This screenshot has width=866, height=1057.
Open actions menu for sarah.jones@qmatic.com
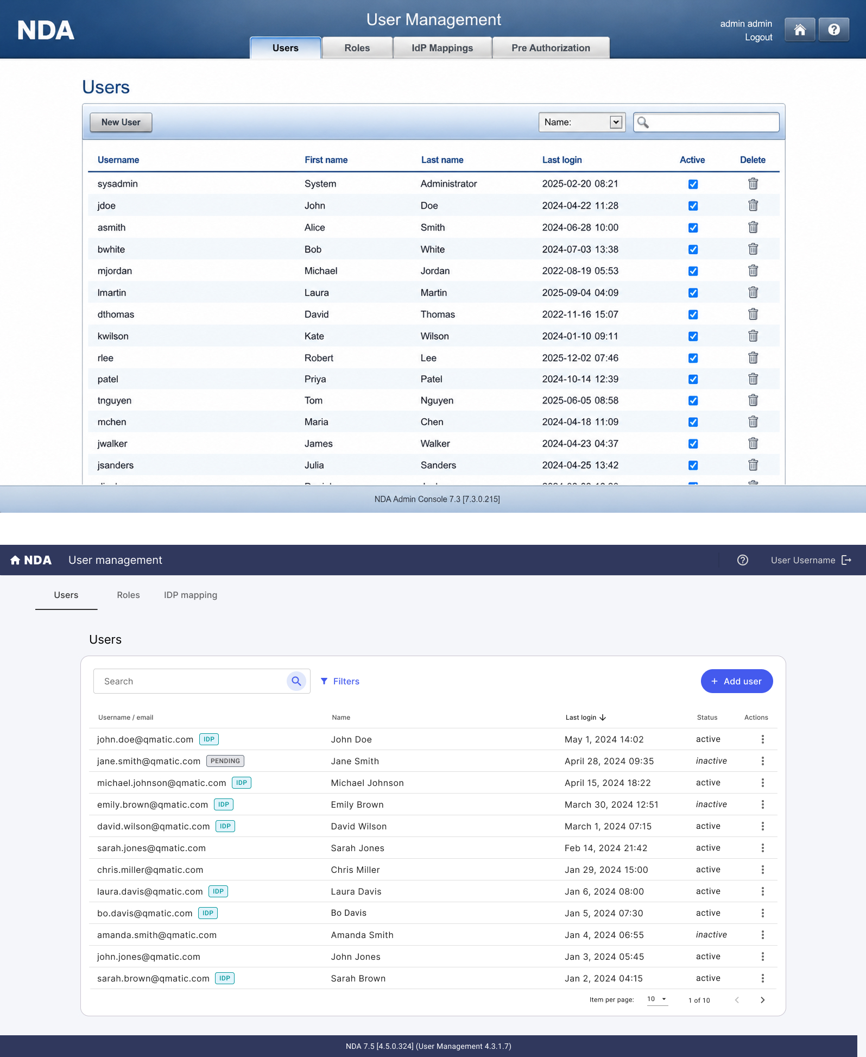pos(763,848)
